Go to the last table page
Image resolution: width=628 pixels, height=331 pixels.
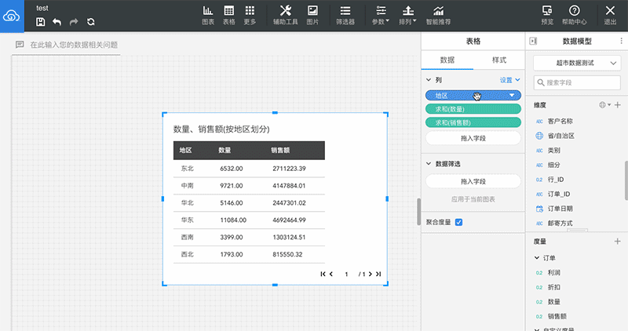[378, 275]
